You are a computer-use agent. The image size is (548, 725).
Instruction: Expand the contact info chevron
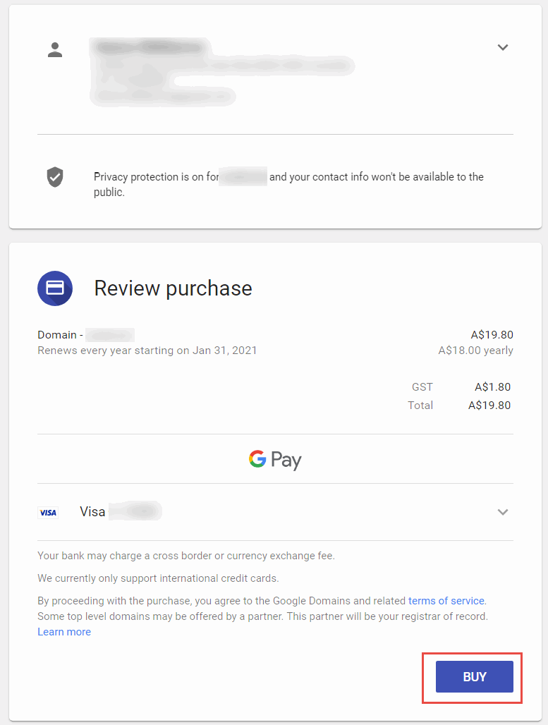point(503,48)
